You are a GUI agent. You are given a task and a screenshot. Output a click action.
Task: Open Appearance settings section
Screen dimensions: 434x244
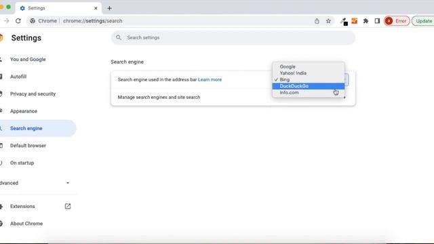point(24,111)
